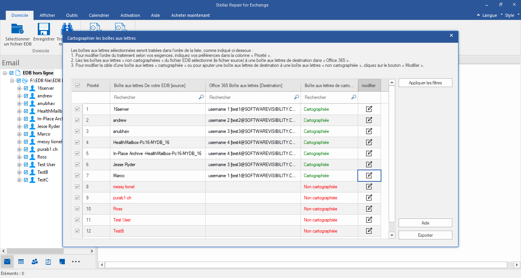The height and width of the screenshot is (278, 521).
Task: Edit mapping for purab1 ch row
Action: click(369, 198)
